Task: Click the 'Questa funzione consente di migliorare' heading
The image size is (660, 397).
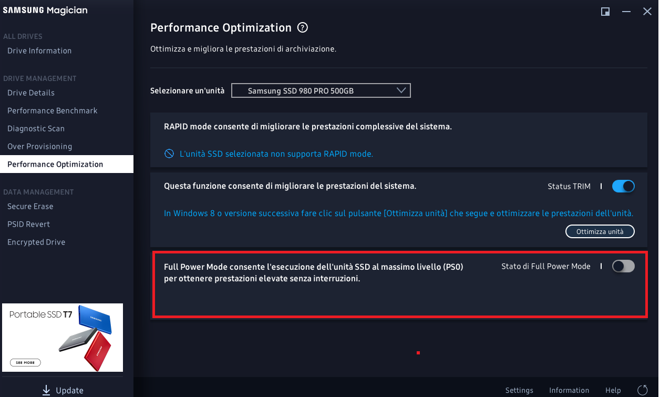Action: coord(290,186)
